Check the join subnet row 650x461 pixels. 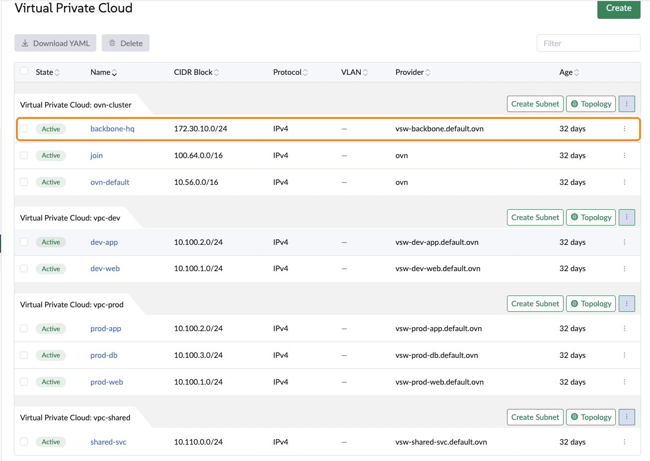pos(24,156)
